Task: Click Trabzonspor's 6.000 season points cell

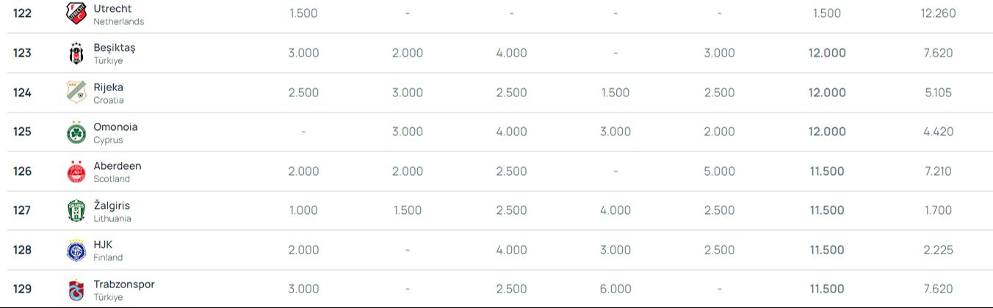Action: pos(615,290)
